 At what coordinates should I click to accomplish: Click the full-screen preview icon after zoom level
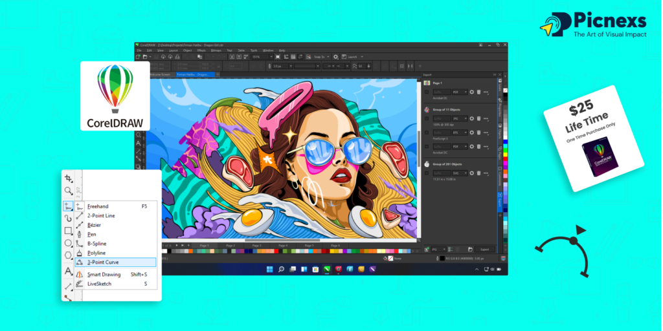[278, 57]
